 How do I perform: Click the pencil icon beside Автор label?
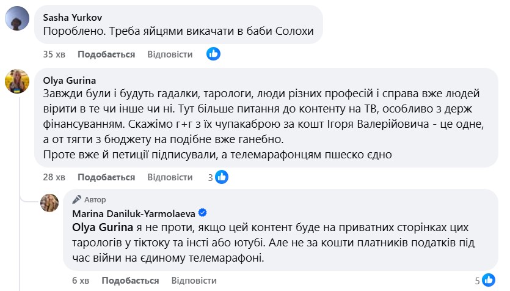pos(77,200)
